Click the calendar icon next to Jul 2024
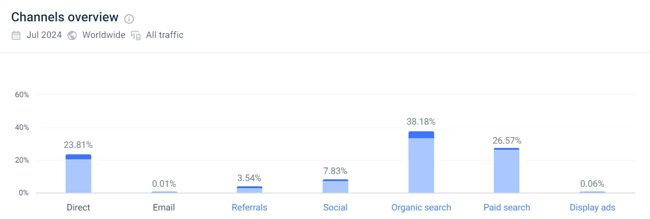The image size is (650, 219). (x=16, y=35)
